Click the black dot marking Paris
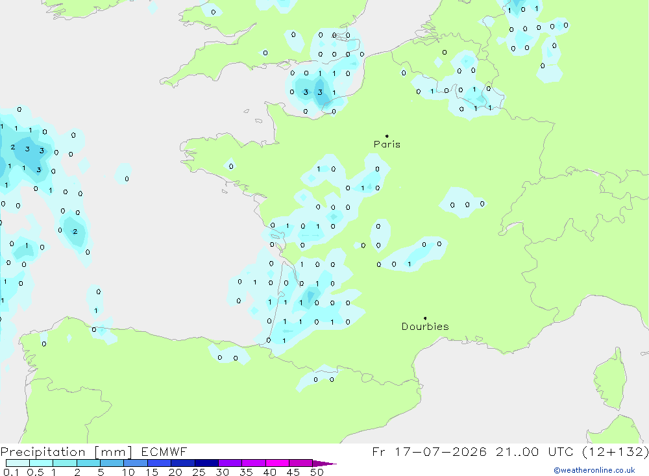This screenshot has width=649, height=476. [387, 136]
